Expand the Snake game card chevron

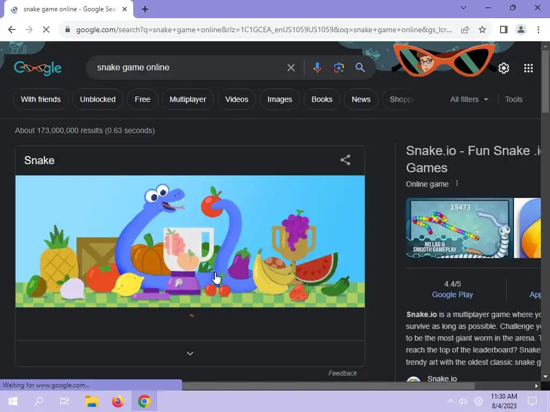[x=190, y=354]
